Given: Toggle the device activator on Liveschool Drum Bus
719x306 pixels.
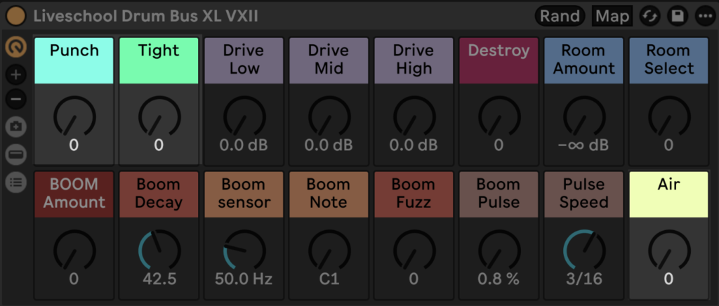Looking at the screenshot, I should tap(16, 16).
